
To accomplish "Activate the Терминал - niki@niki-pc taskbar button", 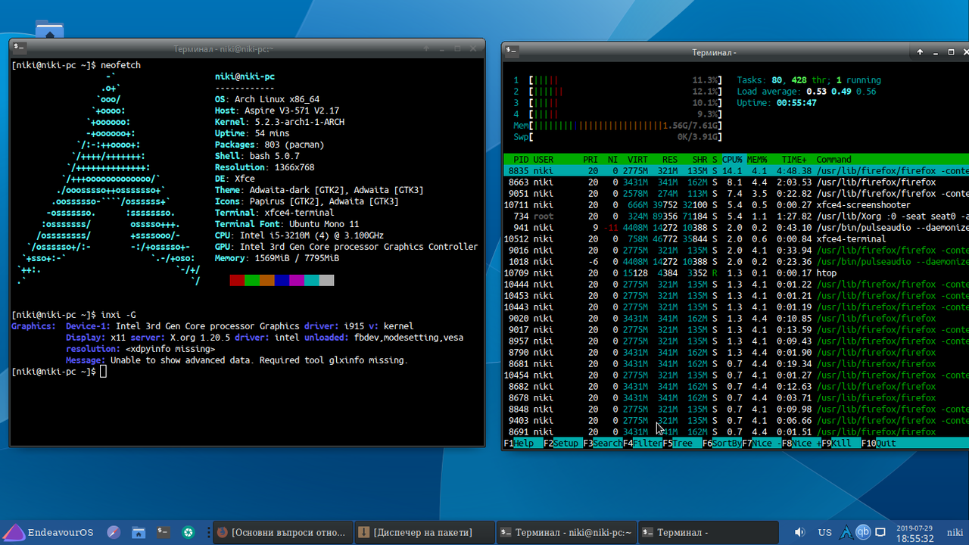I will click(x=566, y=532).
